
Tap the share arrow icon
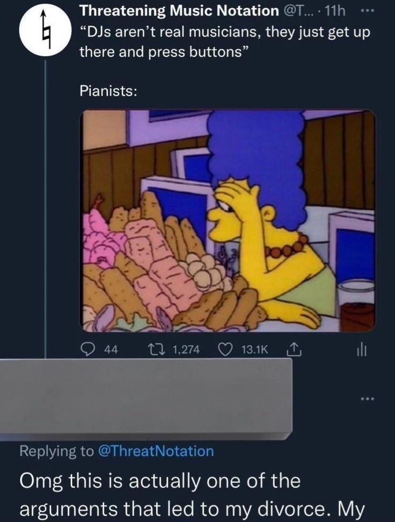click(x=295, y=350)
